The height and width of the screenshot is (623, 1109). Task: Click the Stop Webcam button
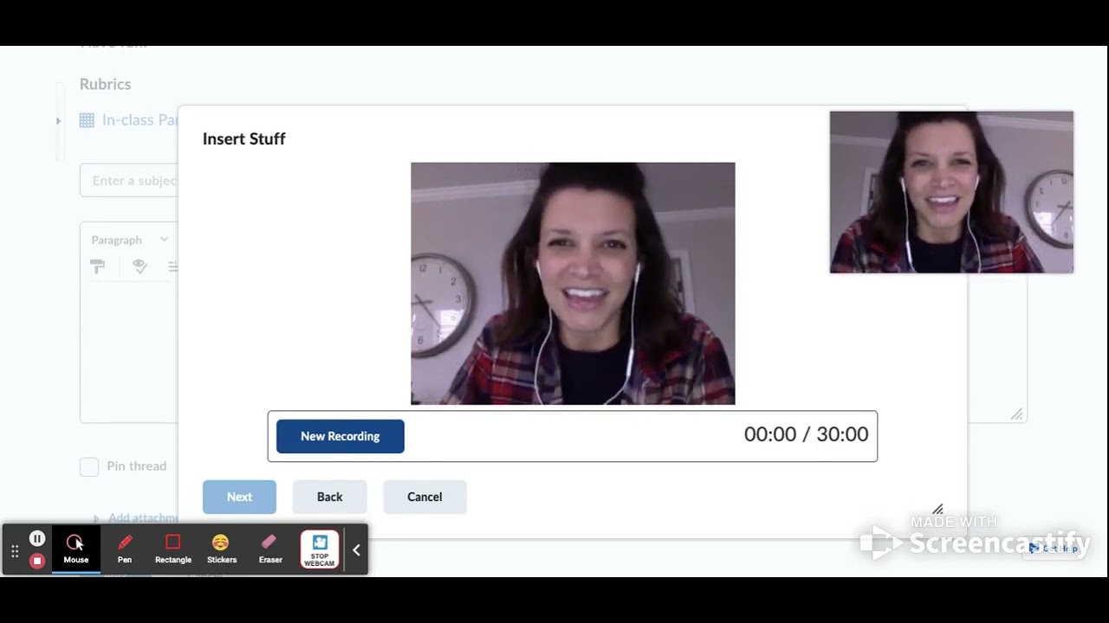click(x=320, y=549)
